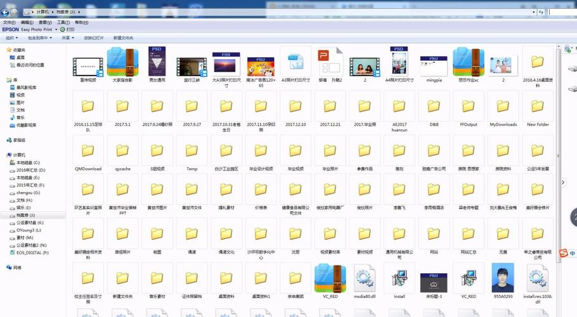Select 最近访问的位置 in sidebar
Screen dimensions: 577x317
[x=27, y=65]
